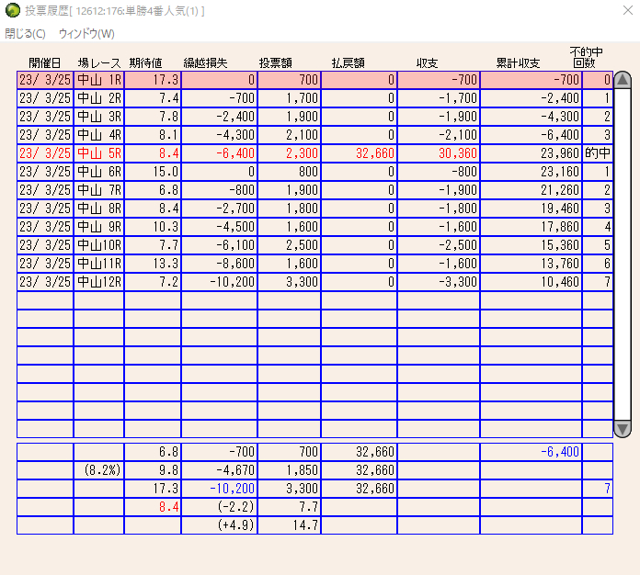
Task: Click the 開催日 column header
Action: (45, 63)
